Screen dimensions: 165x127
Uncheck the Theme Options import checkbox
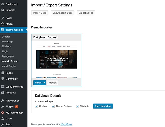coord(53,106)
